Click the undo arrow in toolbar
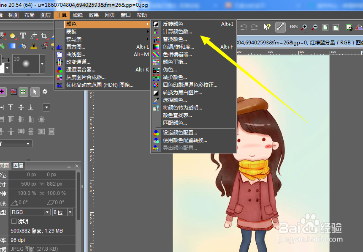This screenshot has width=363, height=252. point(244,27)
